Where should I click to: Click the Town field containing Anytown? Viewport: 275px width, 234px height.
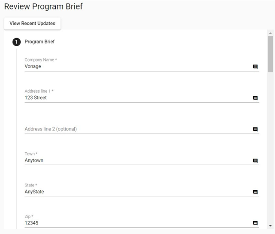point(129,160)
